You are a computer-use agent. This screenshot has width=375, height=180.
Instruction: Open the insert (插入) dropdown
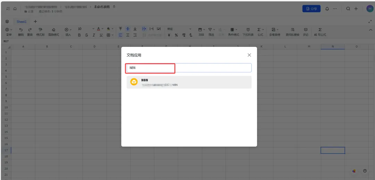[x=68, y=32]
